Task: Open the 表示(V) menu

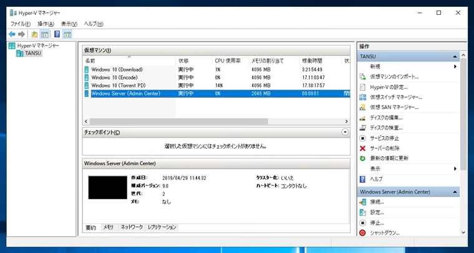Action: [69, 24]
